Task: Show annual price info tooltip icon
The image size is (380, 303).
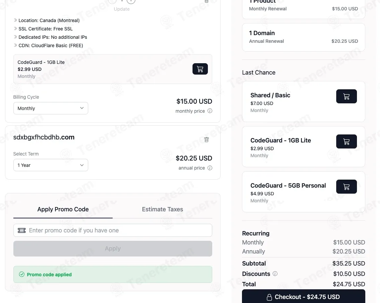Action: tap(210, 168)
